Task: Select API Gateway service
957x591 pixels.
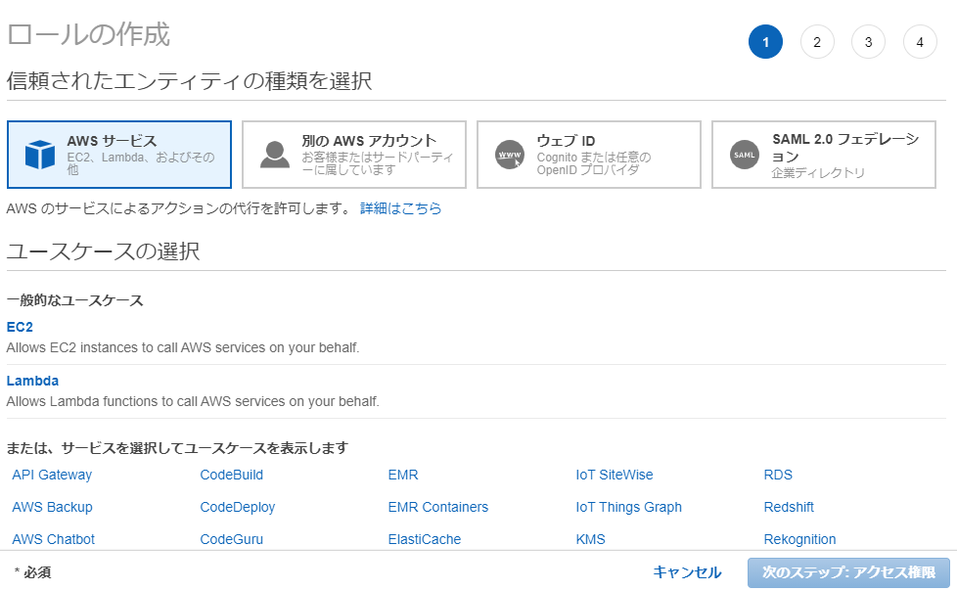Action: click(52, 475)
